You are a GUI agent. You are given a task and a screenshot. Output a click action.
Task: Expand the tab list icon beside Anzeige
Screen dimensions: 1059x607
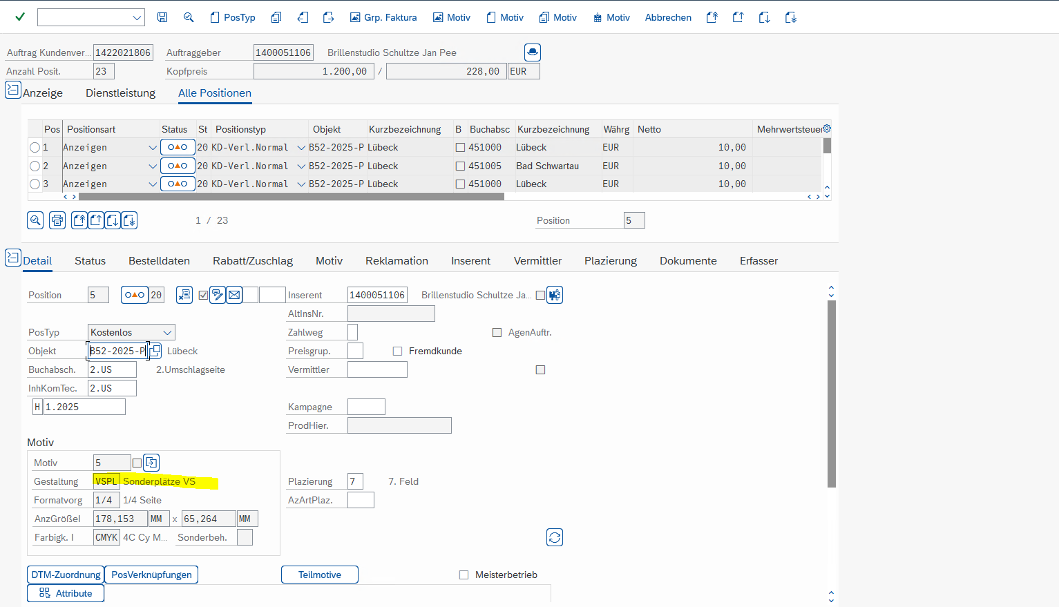pos(13,90)
